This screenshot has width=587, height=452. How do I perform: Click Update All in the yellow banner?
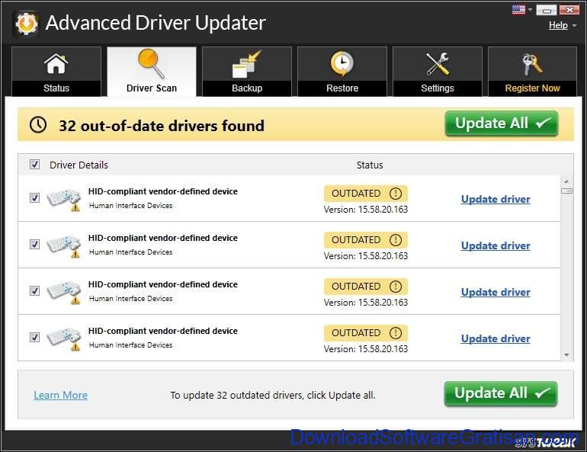pos(502,123)
